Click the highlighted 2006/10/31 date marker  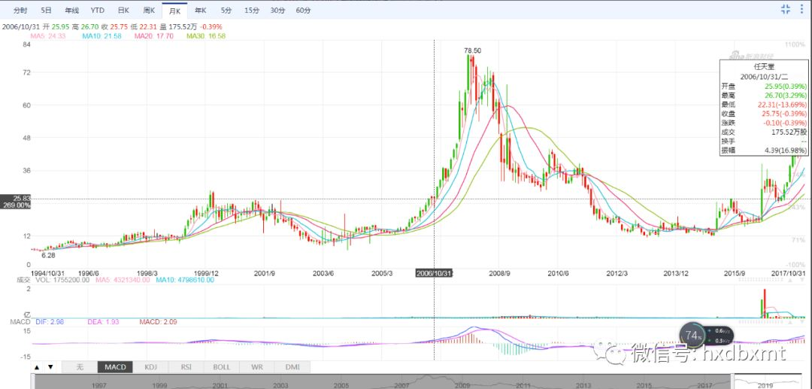click(x=435, y=273)
